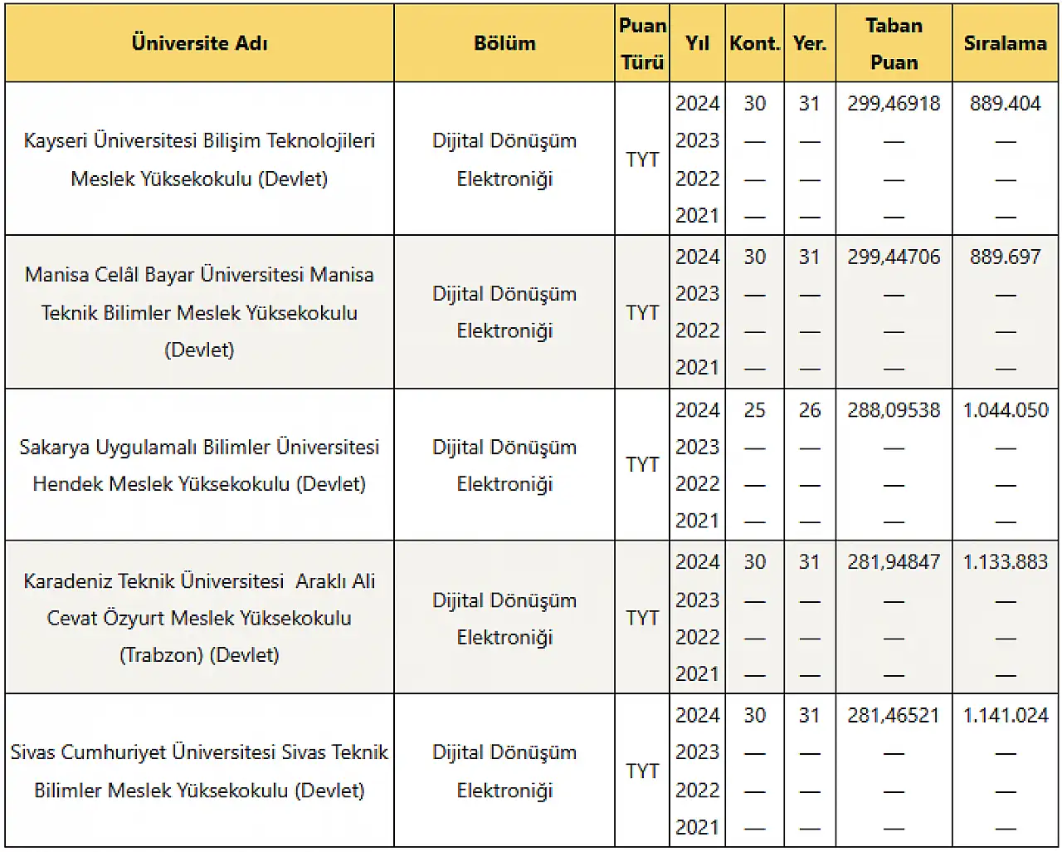Image resolution: width=1062 pixels, height=852 pixels.
Task: Select Karadeniz Teknik Üniversitesi cell
Action: (199, 618)
